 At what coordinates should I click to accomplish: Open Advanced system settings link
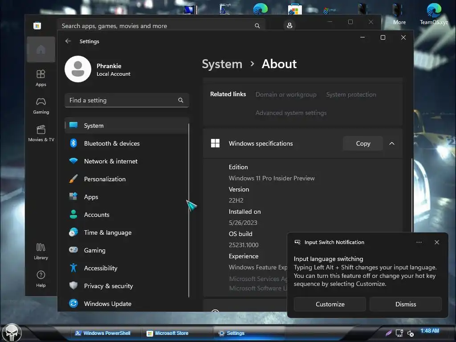click(x=291, y=113)
